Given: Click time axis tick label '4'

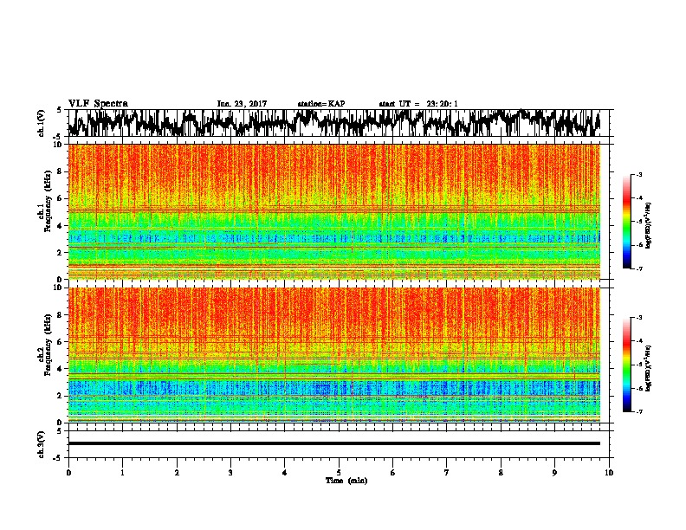Looking at the screenshot, I should [285, 472].
